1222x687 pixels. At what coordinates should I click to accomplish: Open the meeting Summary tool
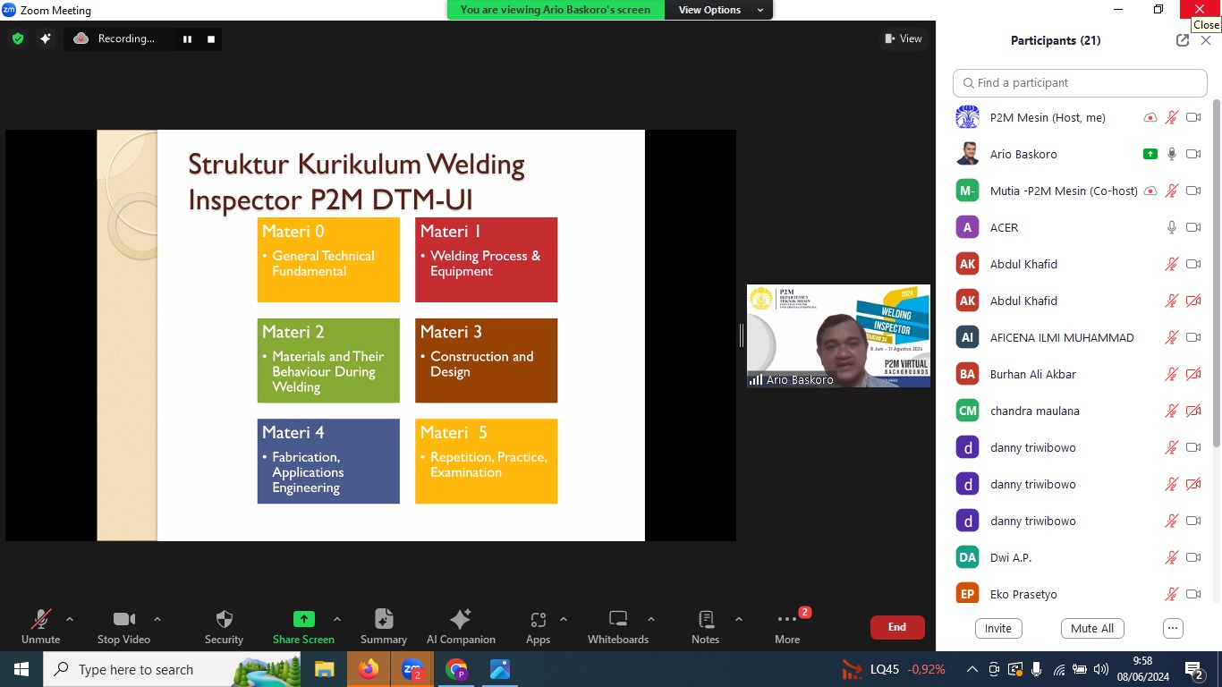[384, 627]
